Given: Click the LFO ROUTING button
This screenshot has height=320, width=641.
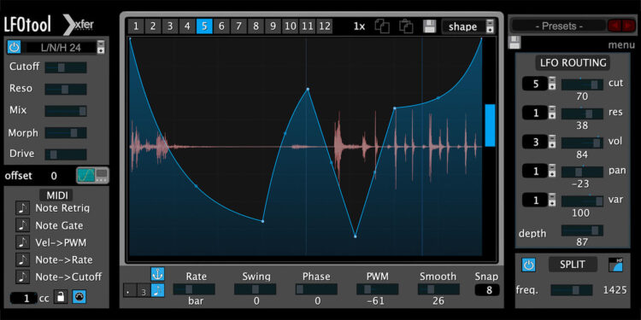Looking at the screenshot, I should tap(573, 63).
